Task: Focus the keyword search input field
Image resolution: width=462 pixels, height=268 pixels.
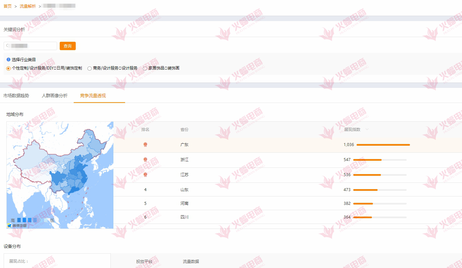Action: pyautogui.click(x=30, y=46)
